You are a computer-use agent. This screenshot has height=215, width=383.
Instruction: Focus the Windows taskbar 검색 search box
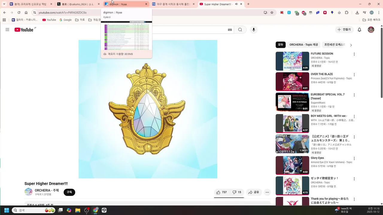click(x=33, y=210)
